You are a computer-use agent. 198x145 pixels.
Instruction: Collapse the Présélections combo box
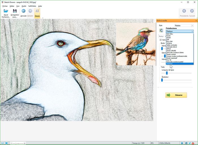(192, 31)
